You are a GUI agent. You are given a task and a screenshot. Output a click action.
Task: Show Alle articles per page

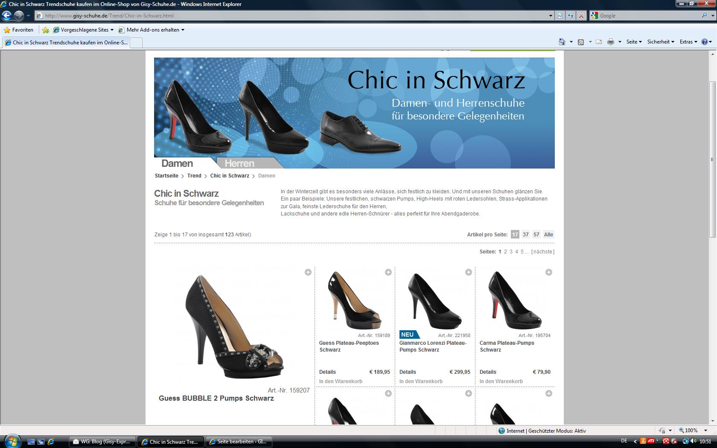click(x=548, y=235)
